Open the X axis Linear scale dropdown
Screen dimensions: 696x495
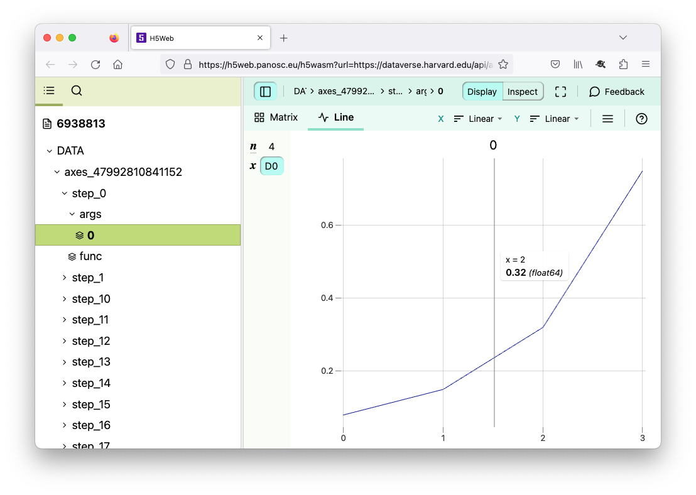click(478, 119)
